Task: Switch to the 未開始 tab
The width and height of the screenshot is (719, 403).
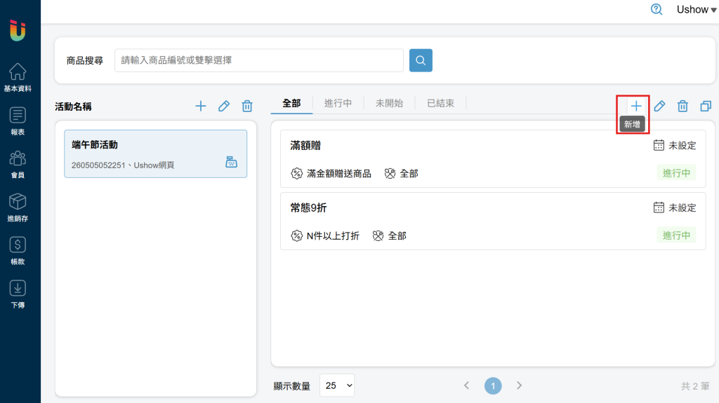Action: coord(389,104)
